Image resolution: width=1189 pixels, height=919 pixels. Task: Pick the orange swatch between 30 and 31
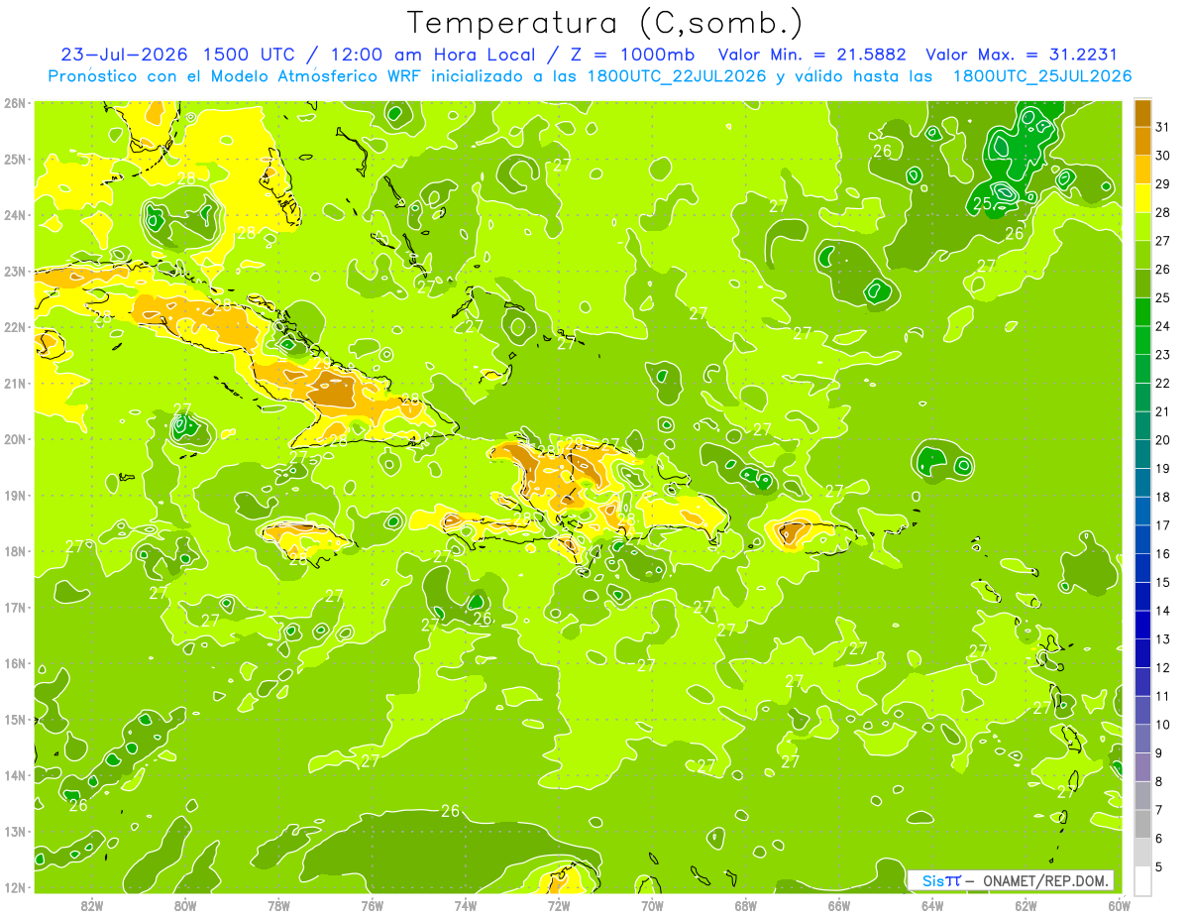pyautogui.click(x=1142, y=141)
